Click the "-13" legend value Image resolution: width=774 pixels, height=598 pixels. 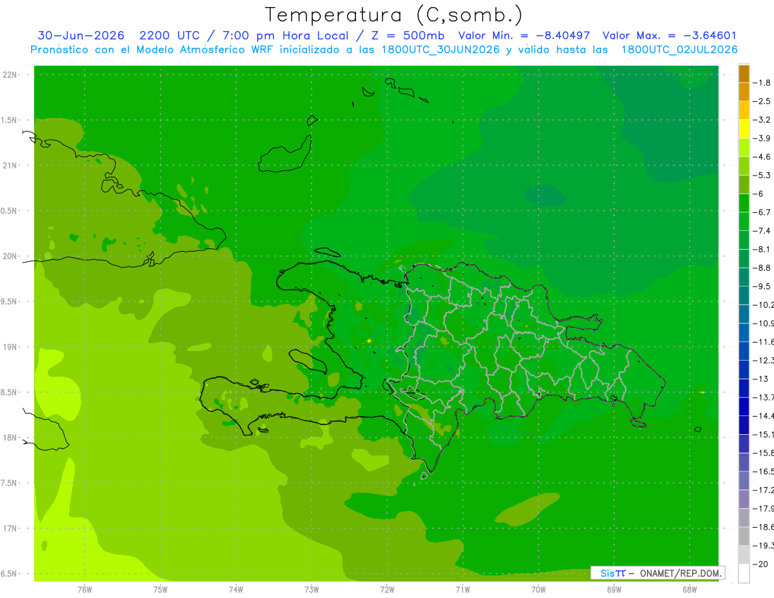click(761, 379)
